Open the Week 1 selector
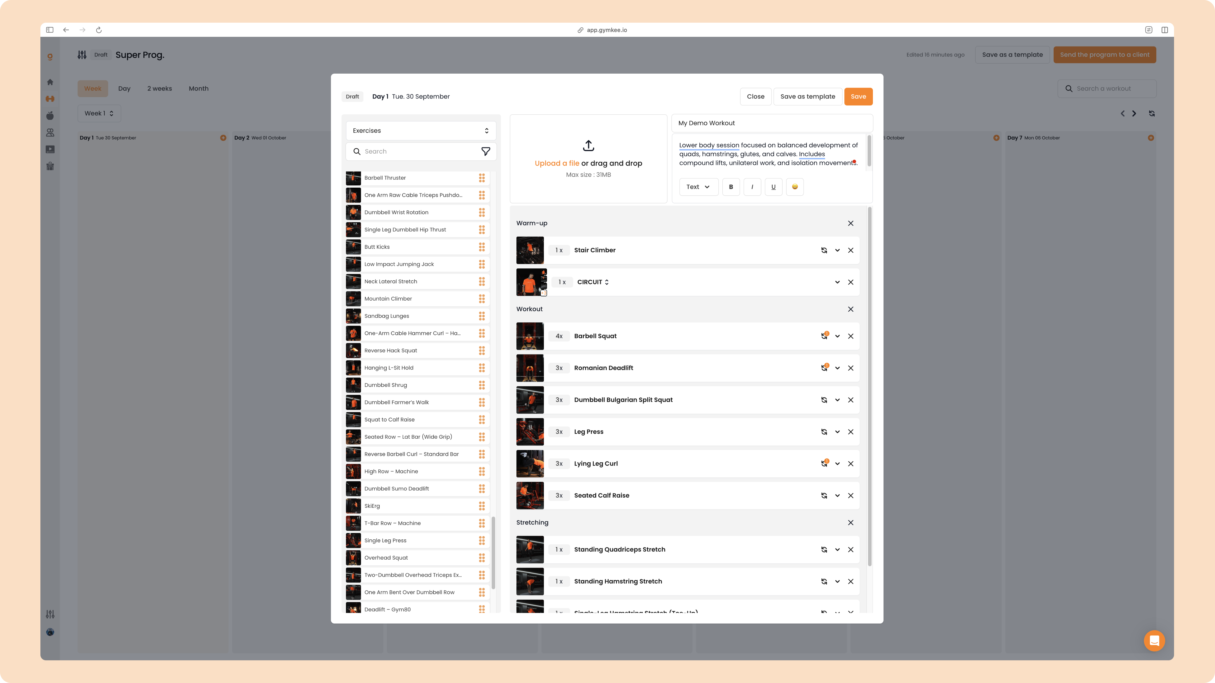This screenshot has height=683, width=1215. pos(99,113)
